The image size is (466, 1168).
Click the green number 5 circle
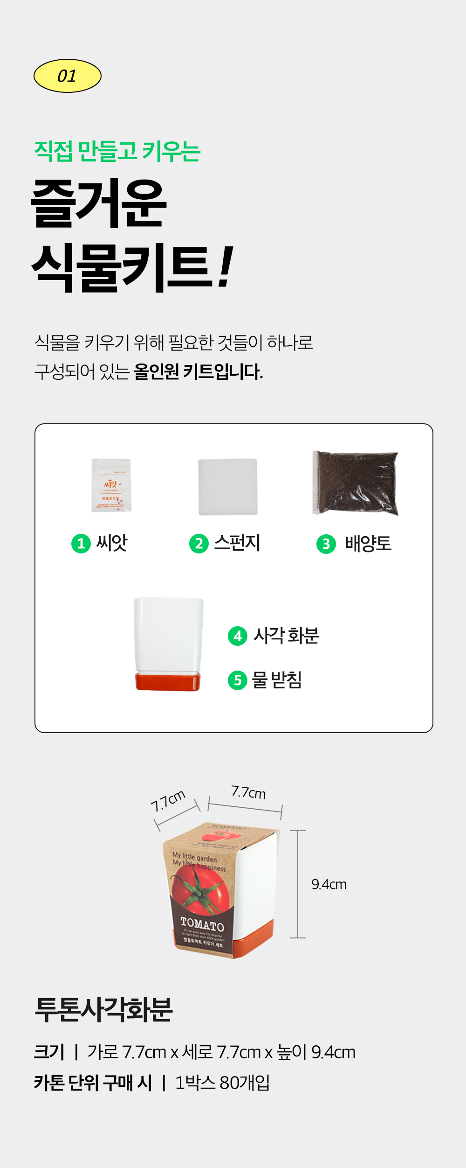click(238, 680)
